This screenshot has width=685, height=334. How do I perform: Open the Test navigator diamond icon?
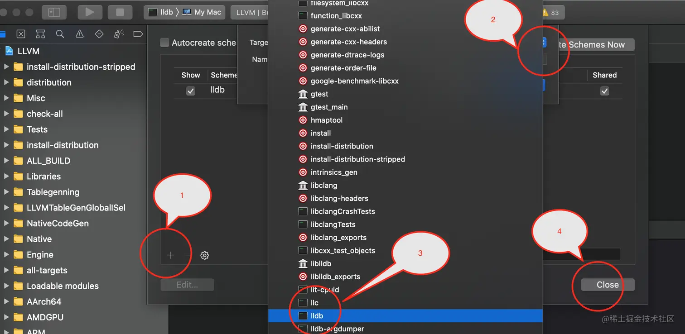tap(99, 34)
